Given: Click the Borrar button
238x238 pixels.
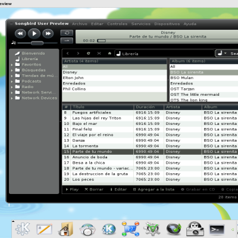Looking at the screenshot, I should pyautogui.click(x=94, y=189).
